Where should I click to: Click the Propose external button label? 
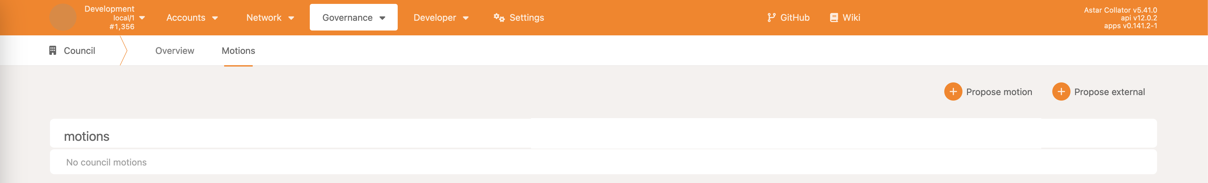1109,92
